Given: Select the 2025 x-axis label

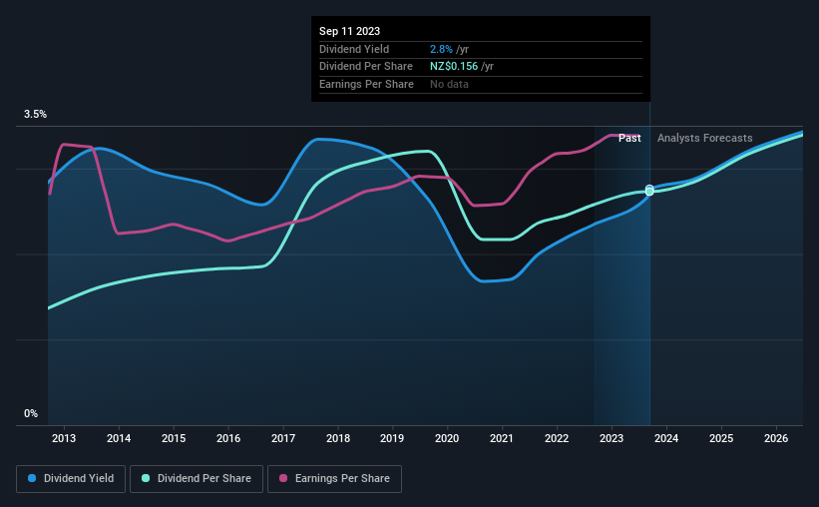Looking at the screenshot, I should click(721, 438).
